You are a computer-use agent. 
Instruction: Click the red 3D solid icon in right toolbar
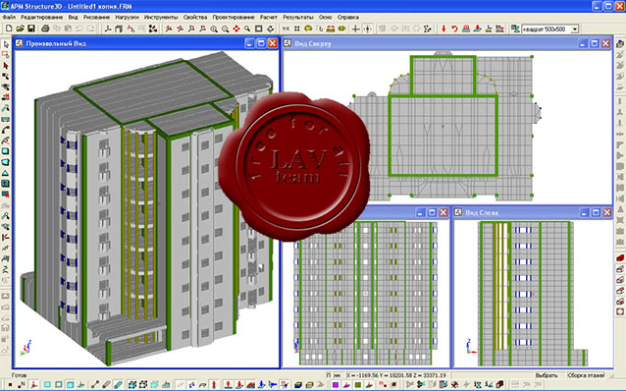[x=620, y=257]
